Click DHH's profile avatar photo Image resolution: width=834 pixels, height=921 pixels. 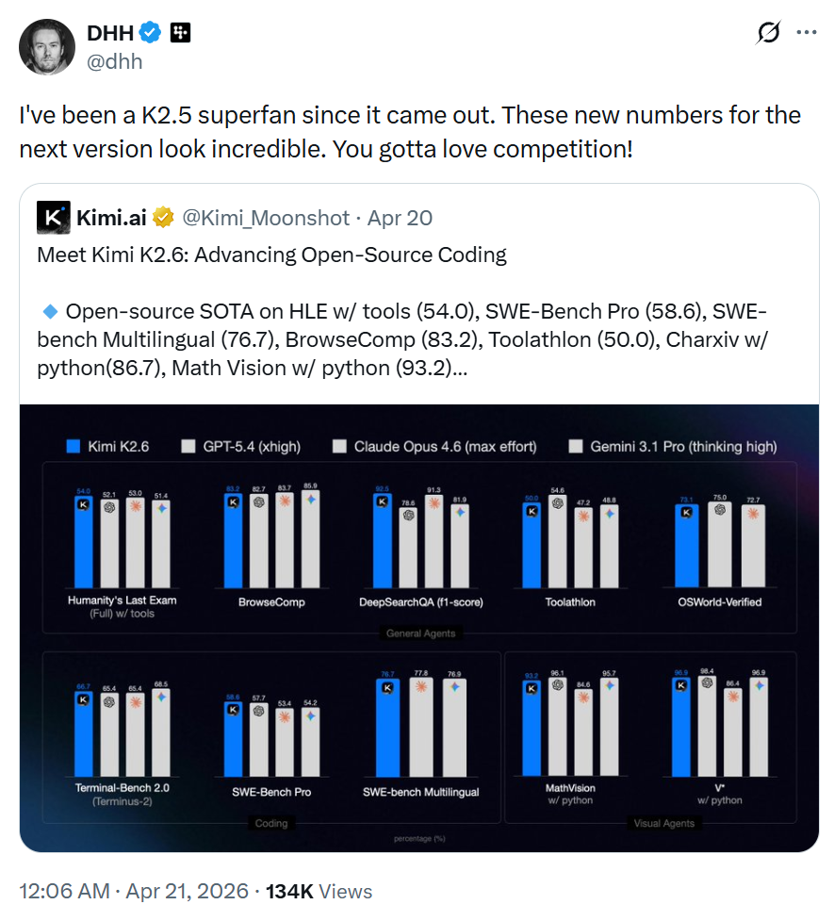[47, 46]
